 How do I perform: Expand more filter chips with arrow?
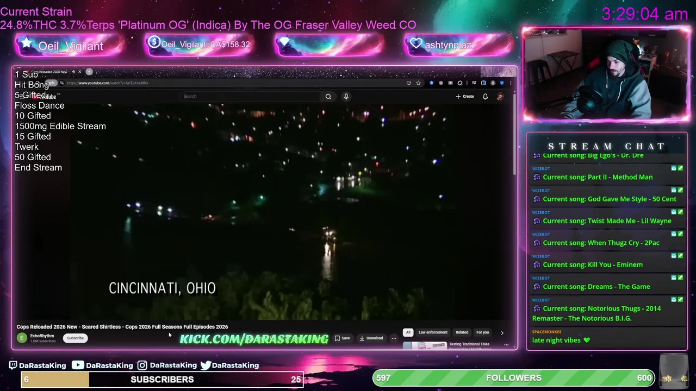pyautogui.click(x=502, y=332)
